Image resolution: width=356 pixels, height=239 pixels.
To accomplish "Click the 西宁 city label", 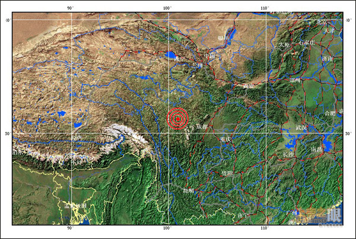I will coord(178,59).
